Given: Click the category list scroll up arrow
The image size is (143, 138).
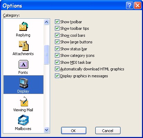Looking at the screenshot, I should (47, 22).
